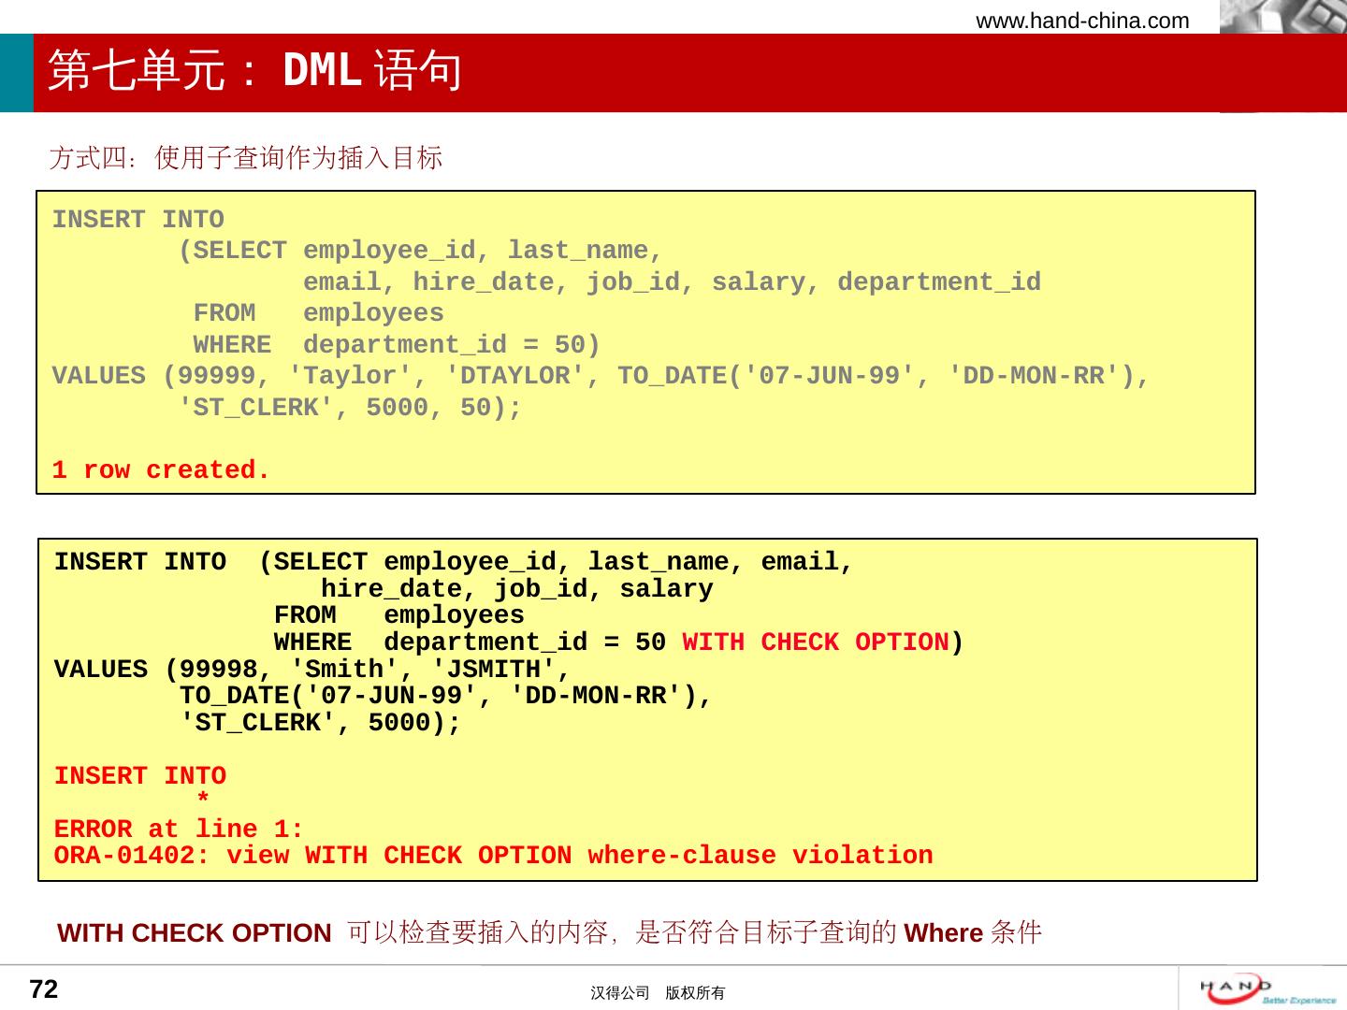Click the red asterisk error marker
The height and width of the screenshot is (1010, 1347).
coord(202,799)
